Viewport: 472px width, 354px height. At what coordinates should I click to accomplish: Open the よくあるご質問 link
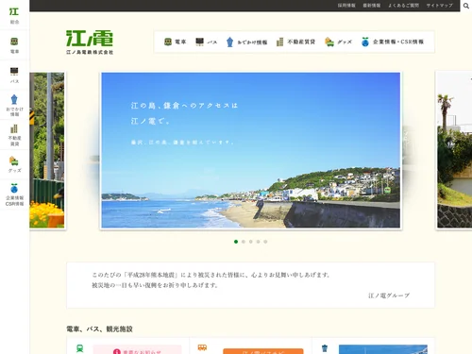[x=403, y=6]
